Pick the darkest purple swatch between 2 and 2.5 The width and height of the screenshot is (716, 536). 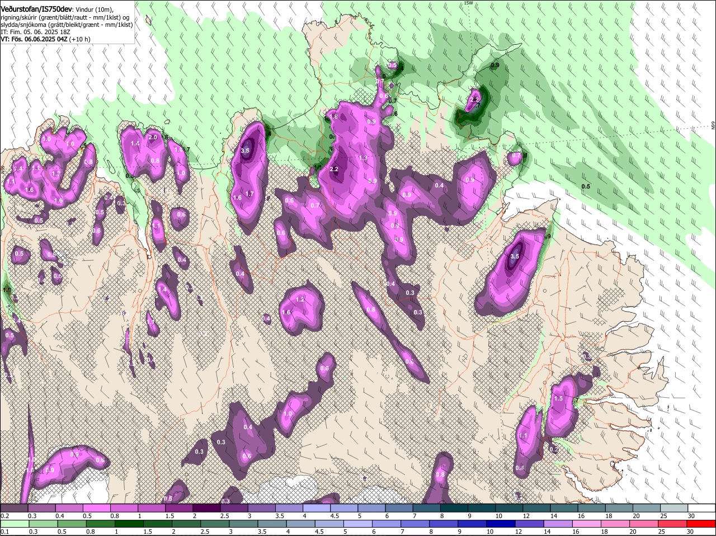(x=206, y=508)
